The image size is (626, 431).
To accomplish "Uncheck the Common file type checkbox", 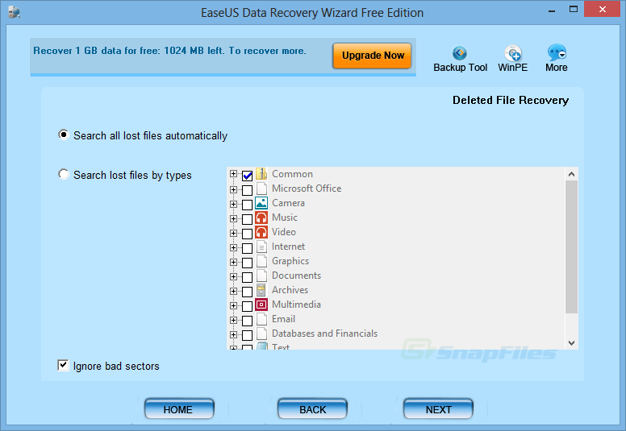I will tap(247, 176).
